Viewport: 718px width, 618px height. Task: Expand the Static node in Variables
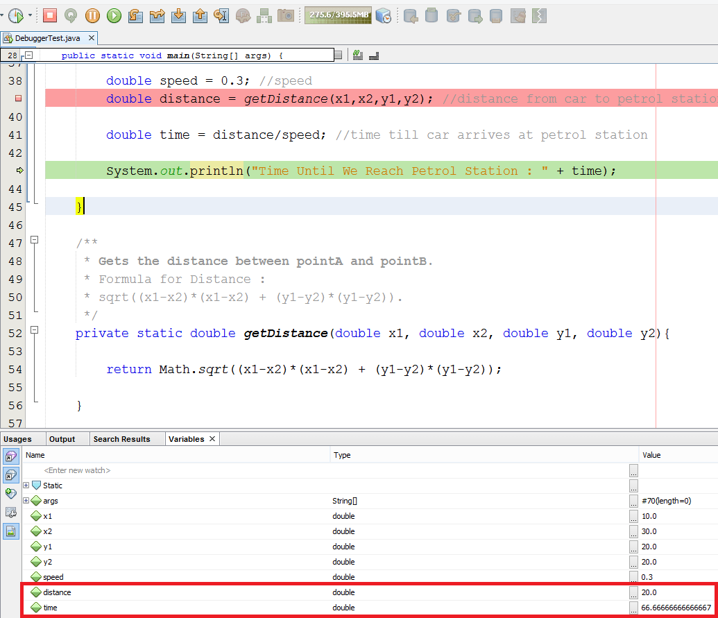26,486
